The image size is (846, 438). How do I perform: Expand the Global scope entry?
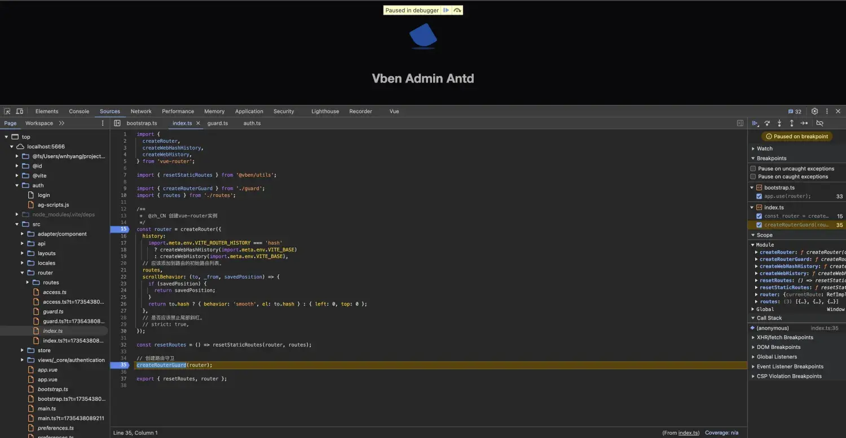pos(753,309)
